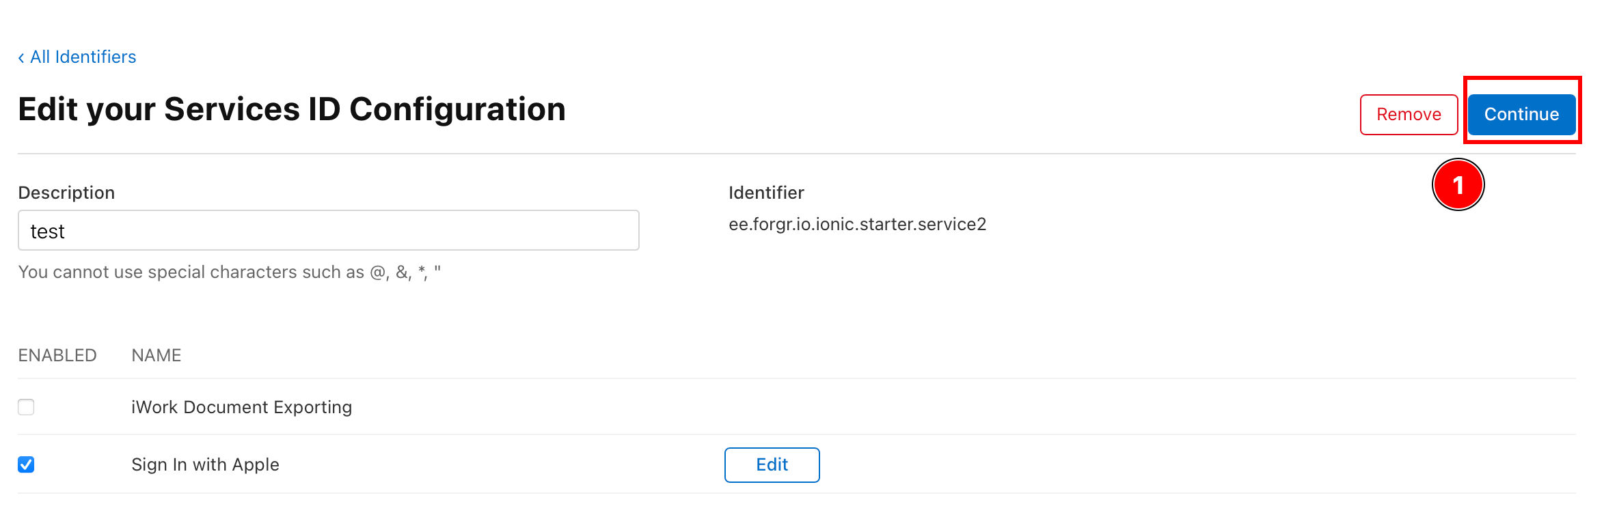Click the Sign In with Apple label

(205, 464)
